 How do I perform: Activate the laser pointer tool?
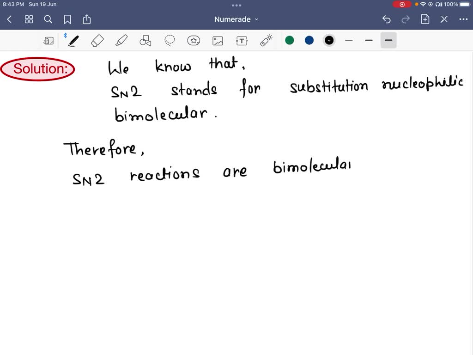[266, 40]
